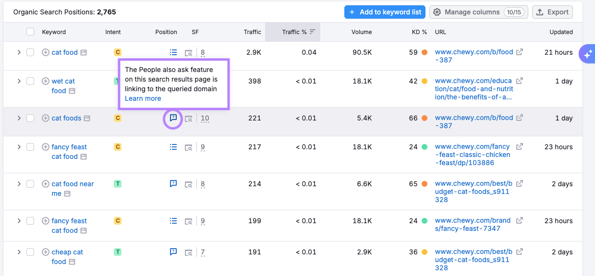Viewport: 595px width, 276px height.
Task: Sort by the Traffic column header
Action: pos(252,32)
